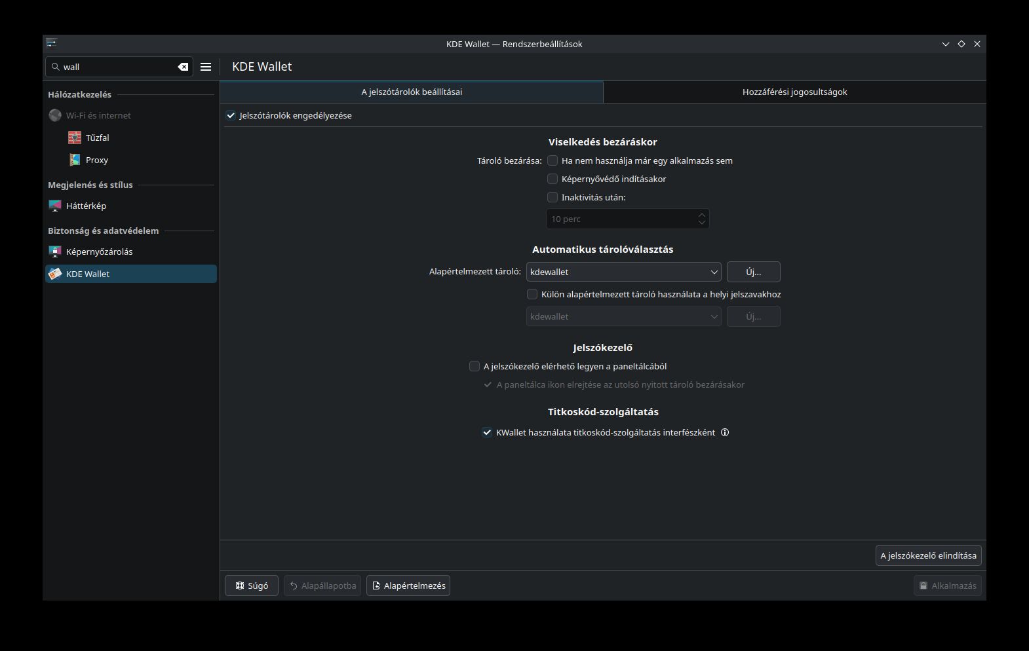The width and height of the screenshot is (1029, 651).
Task: Click the window icon in title bar
Action: click(52, 43)
